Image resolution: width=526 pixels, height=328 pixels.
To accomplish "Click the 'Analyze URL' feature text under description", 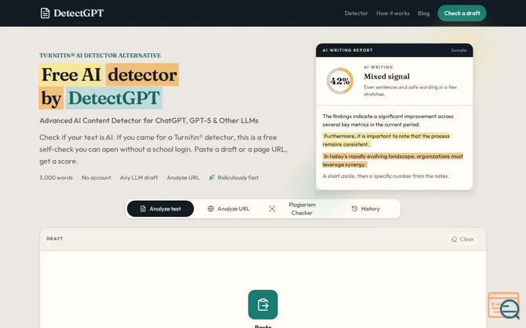I will pyautogui.click(x=183, y=178).
